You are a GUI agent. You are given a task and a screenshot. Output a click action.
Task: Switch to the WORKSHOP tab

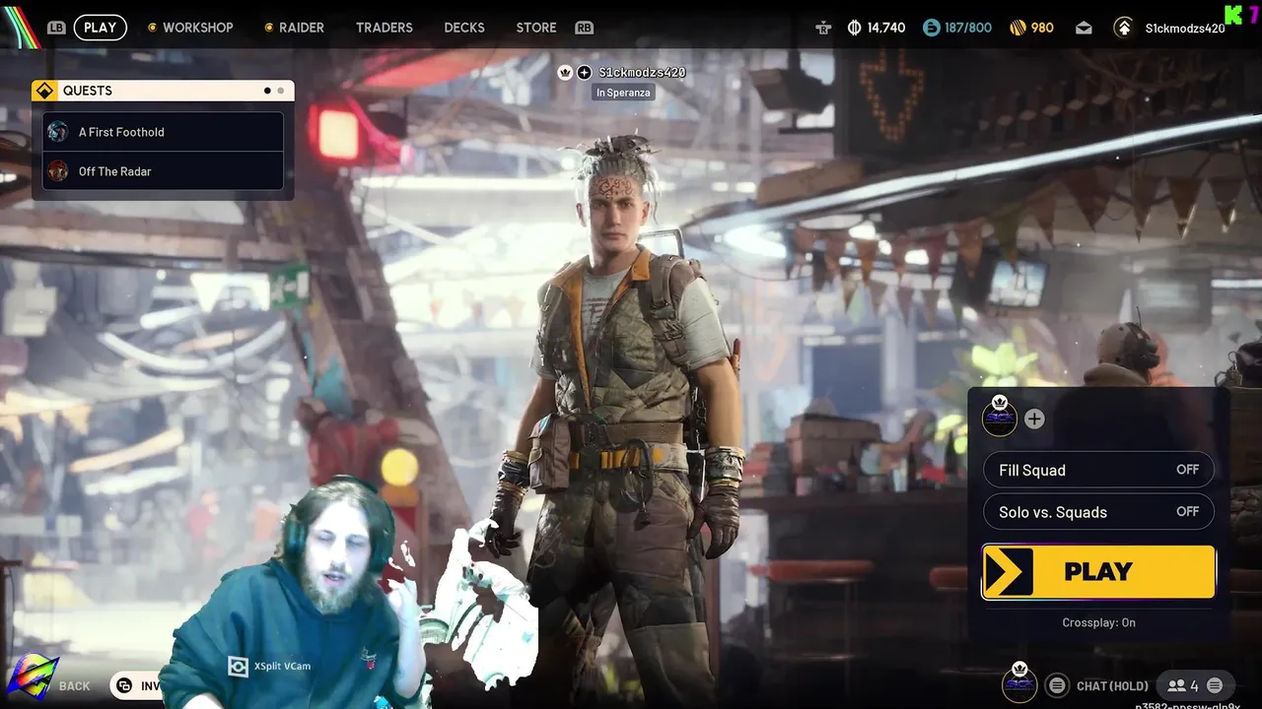click(197, 28)
